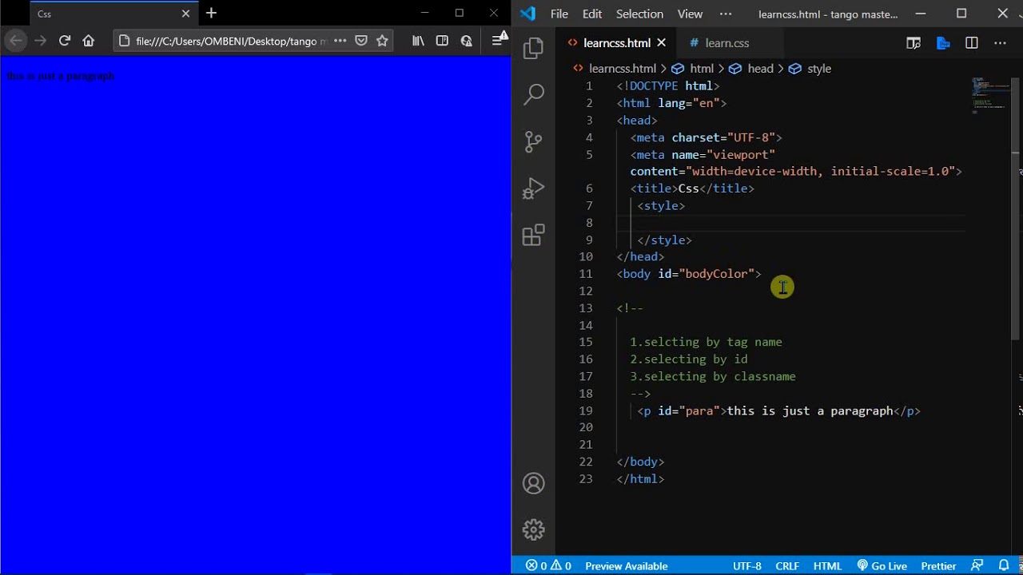This screenshot has width=1023, height=575.
Task: Toggle the Firefox sidebar icon
Action: coord(442,41)
